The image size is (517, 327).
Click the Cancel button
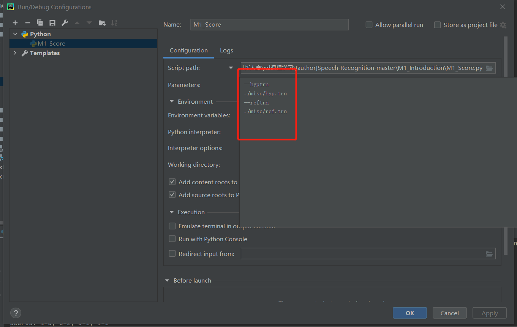click(x=450, y=313)
